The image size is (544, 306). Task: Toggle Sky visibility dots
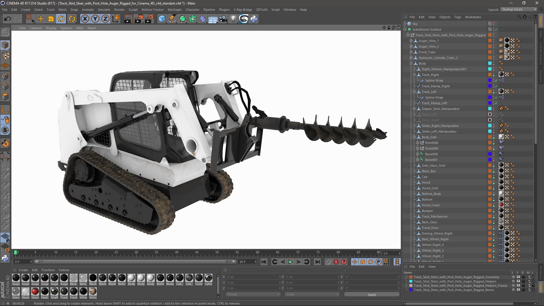494,24
